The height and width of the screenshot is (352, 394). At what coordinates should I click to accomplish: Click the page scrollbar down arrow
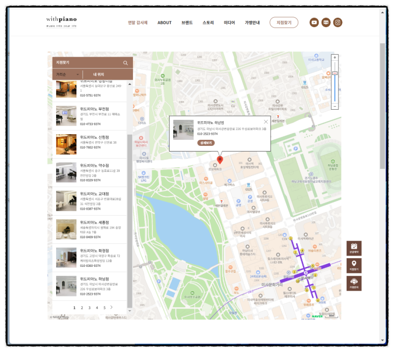[382, 340]
